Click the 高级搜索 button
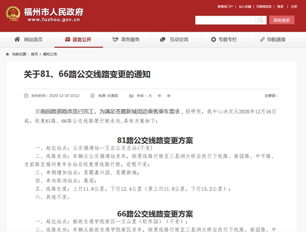This screenshot has width=306, height=232. click(281, 20)
